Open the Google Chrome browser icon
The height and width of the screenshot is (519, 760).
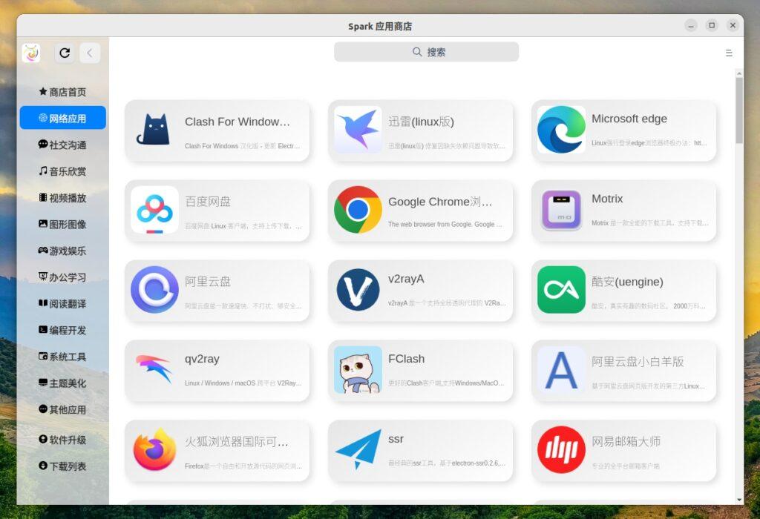[358, 210]
